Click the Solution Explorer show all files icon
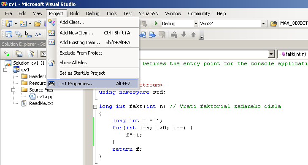308x165 pixels. [31, 54]
